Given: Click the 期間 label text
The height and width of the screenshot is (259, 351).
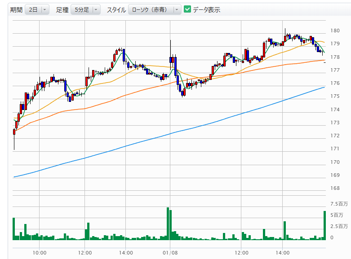Looking at the screenshot, I should click(x=16, y=10).
